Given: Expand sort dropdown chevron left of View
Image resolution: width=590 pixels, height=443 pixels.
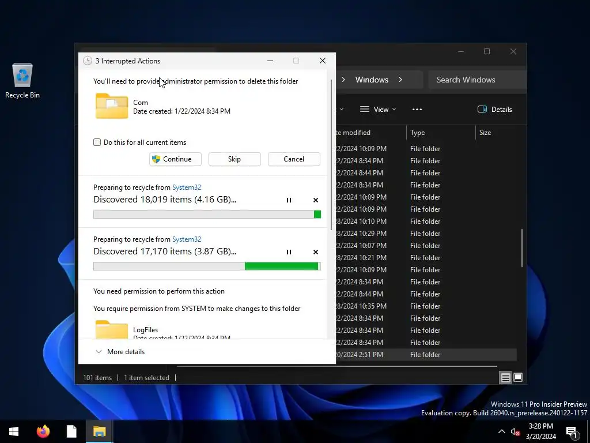Looking at the screenshot, I should pyautogui.click(x=342, y=109).
